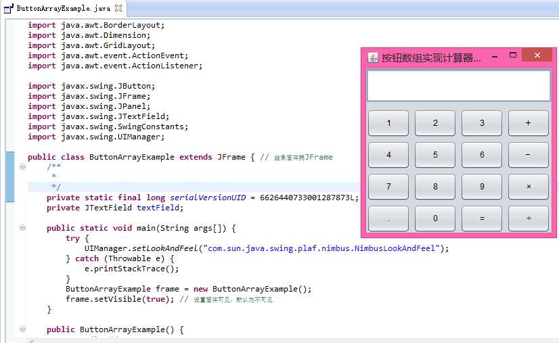Click calculator button 3

point(482,123)
